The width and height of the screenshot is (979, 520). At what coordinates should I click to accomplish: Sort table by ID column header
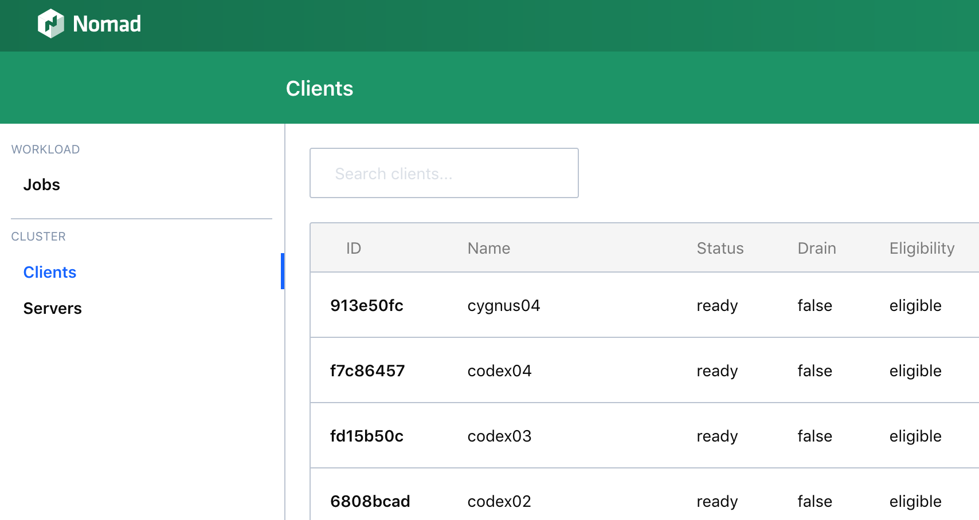point(354,248)
